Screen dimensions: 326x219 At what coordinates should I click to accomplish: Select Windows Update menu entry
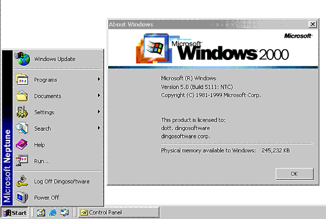point(58,59)
